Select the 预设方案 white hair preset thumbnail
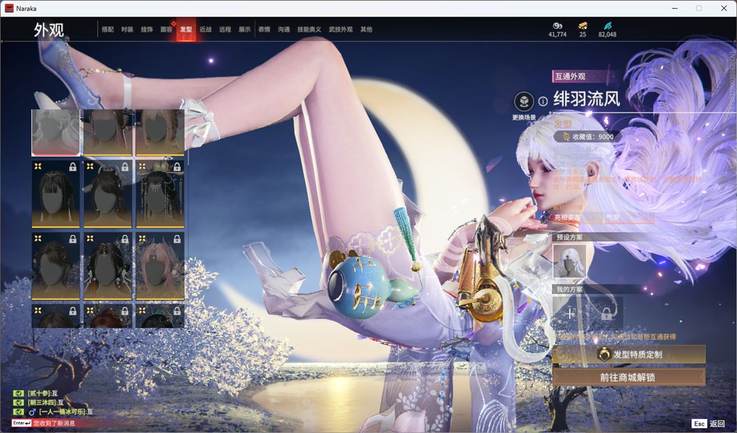Screen dimensions: 737x433 570,261
